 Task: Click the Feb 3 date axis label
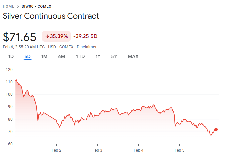tap(97, 150)
